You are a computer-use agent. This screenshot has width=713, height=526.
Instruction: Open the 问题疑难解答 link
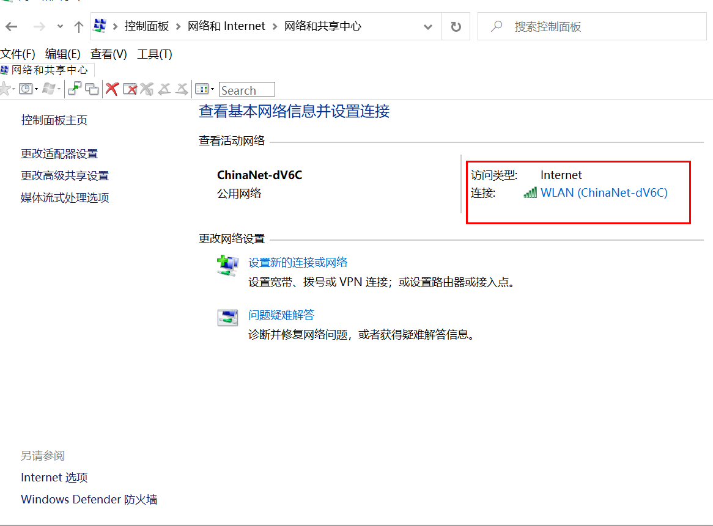281,315
